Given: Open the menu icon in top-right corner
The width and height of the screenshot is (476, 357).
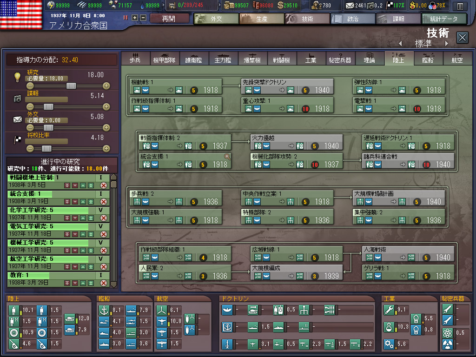Looking at the screenshot, I should 460,7.
